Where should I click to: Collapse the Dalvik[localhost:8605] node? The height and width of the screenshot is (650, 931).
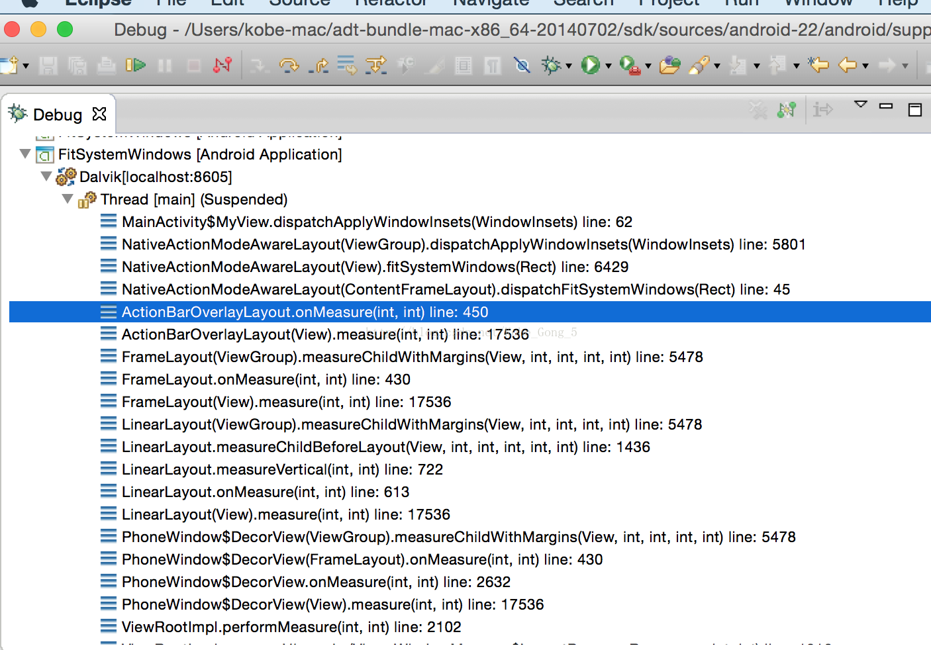(x=46, y=177)
